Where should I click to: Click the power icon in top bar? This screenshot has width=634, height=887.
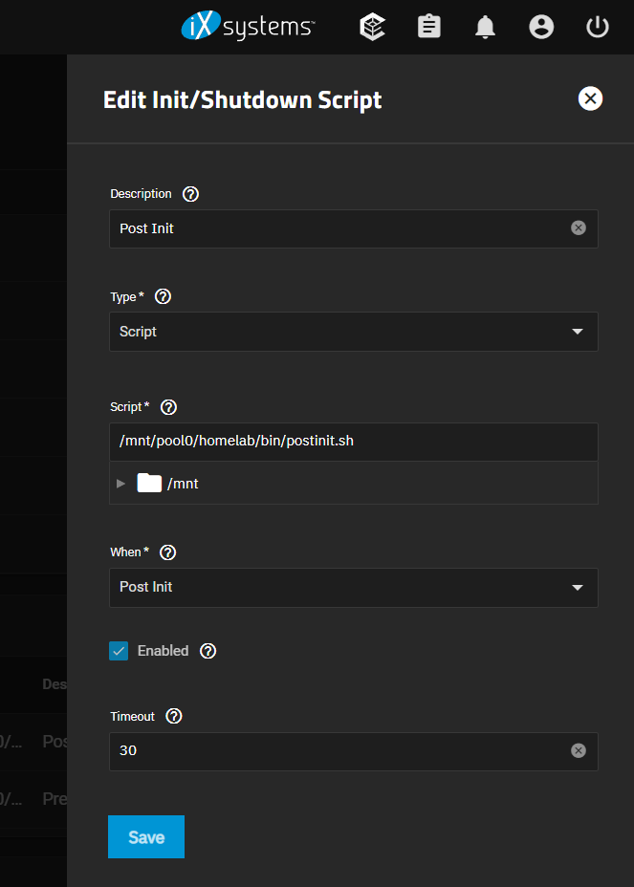pos(598,28)
